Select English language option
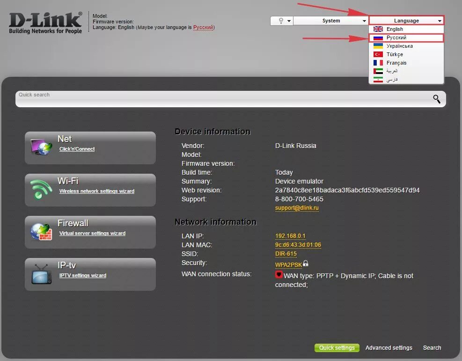Screen dimensions: 462x361 [406, 29]
